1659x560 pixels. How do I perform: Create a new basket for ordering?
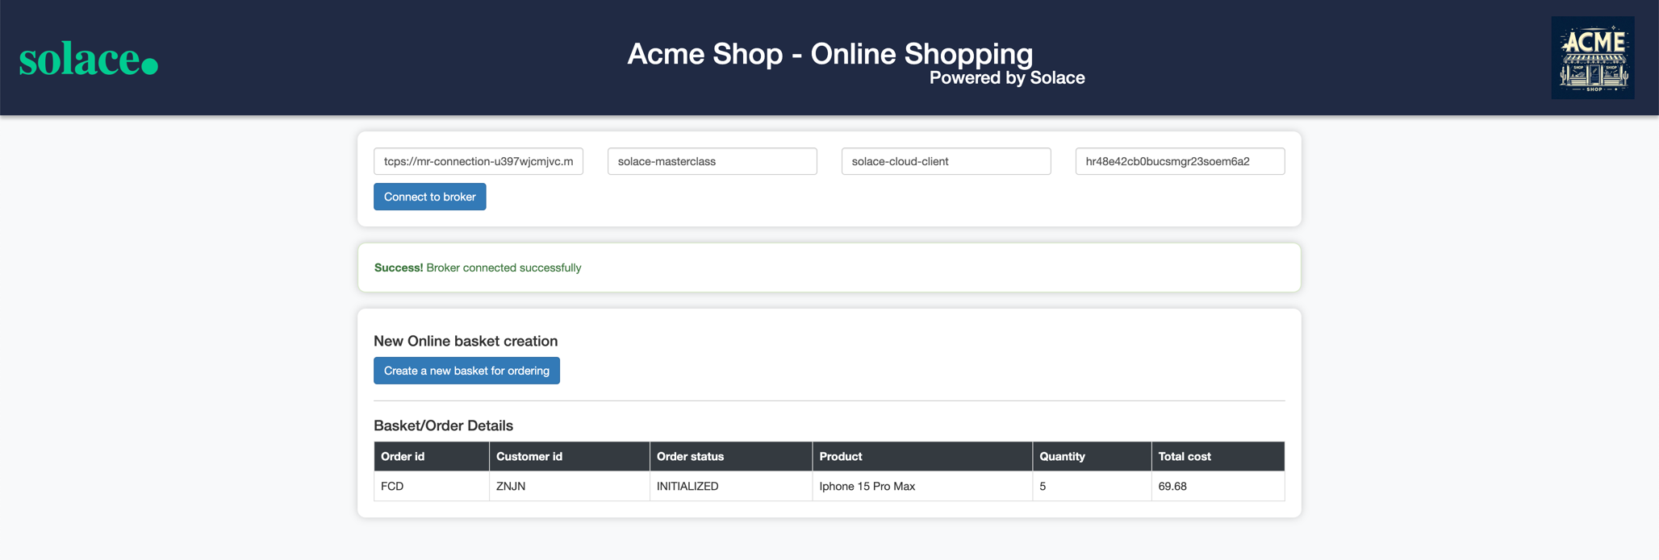[x=466, y=371]
